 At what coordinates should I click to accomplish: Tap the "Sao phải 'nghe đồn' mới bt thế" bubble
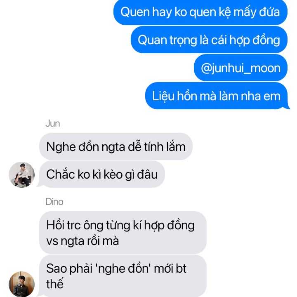coord(123,276)
